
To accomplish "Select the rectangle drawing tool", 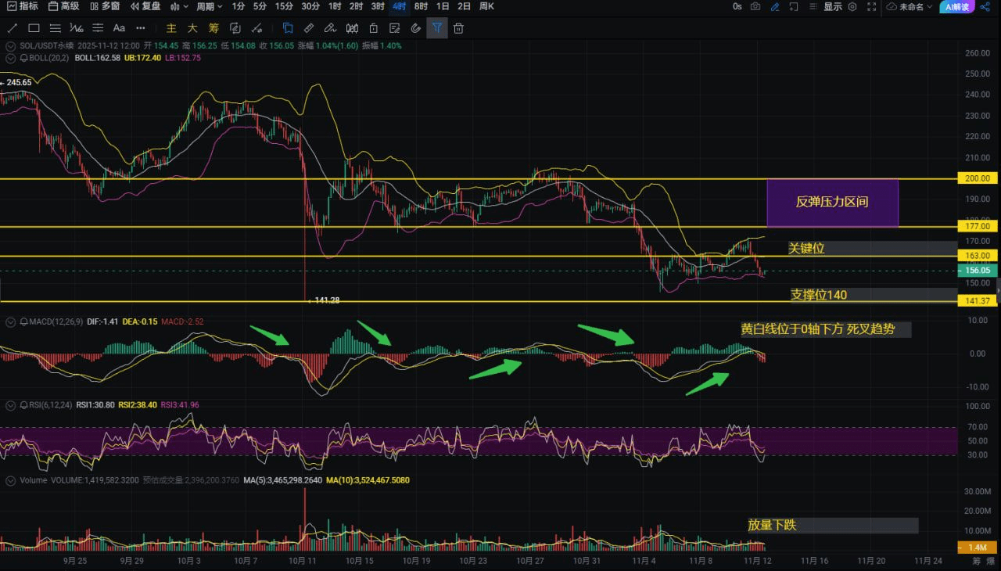I will click(34, 28).
